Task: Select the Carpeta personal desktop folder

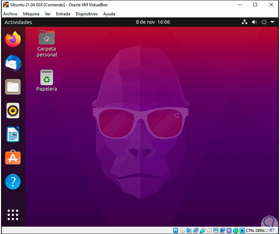Action: 47,44
